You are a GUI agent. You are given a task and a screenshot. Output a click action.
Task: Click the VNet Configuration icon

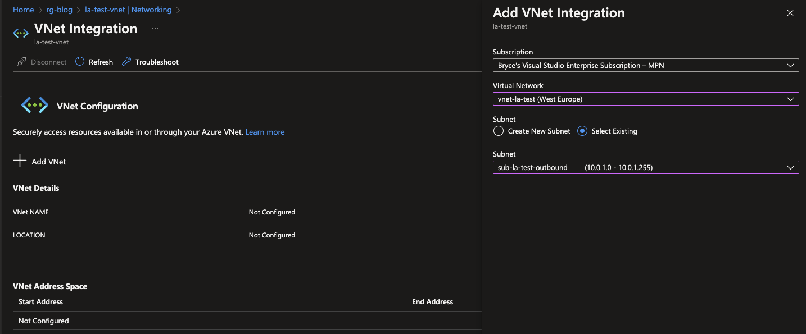(x=35, y=105)
